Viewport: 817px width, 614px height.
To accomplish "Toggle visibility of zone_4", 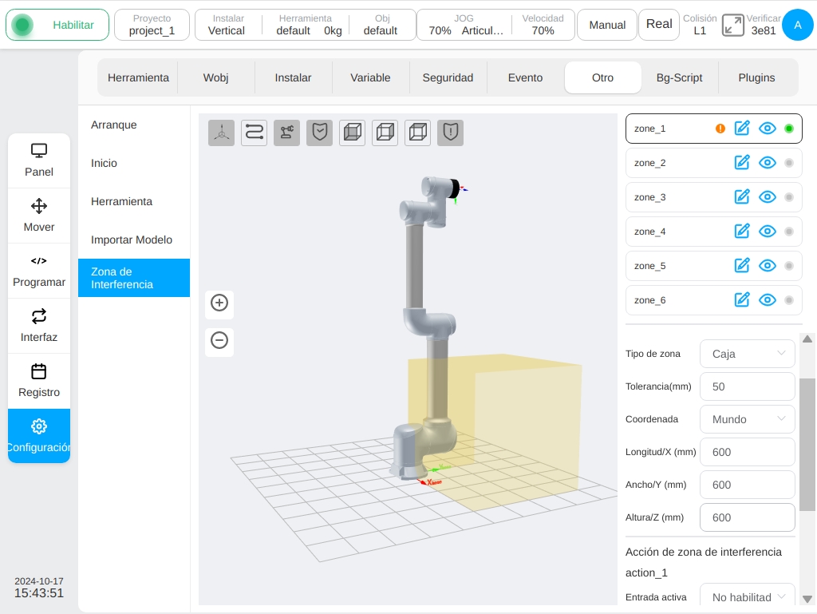I will coord(768,232).
